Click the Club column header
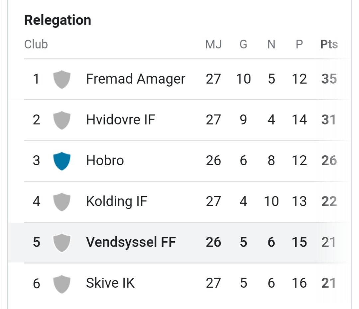359x309 pixels. pos(36,44)
